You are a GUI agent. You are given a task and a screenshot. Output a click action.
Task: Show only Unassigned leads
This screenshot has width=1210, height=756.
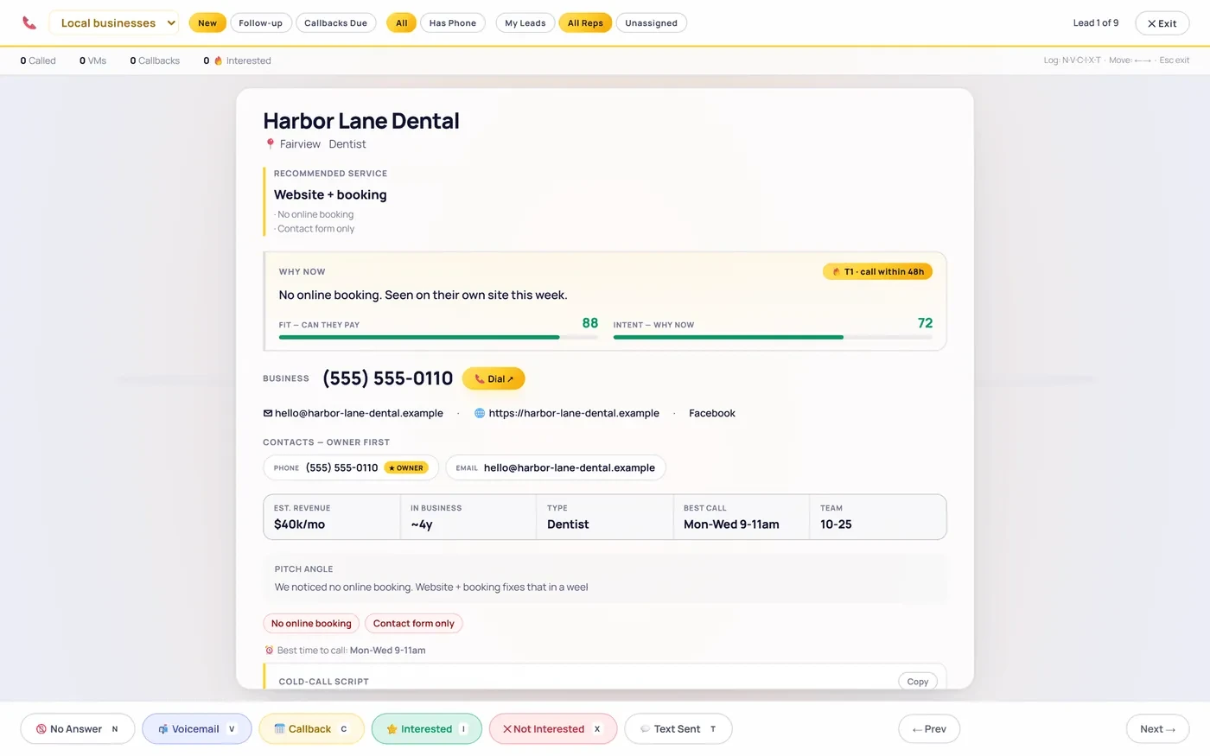coord(652,23)
